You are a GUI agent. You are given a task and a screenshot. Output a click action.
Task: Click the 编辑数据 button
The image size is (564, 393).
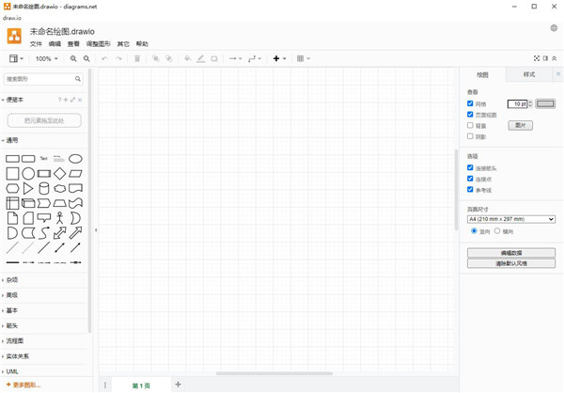(511, 253)
